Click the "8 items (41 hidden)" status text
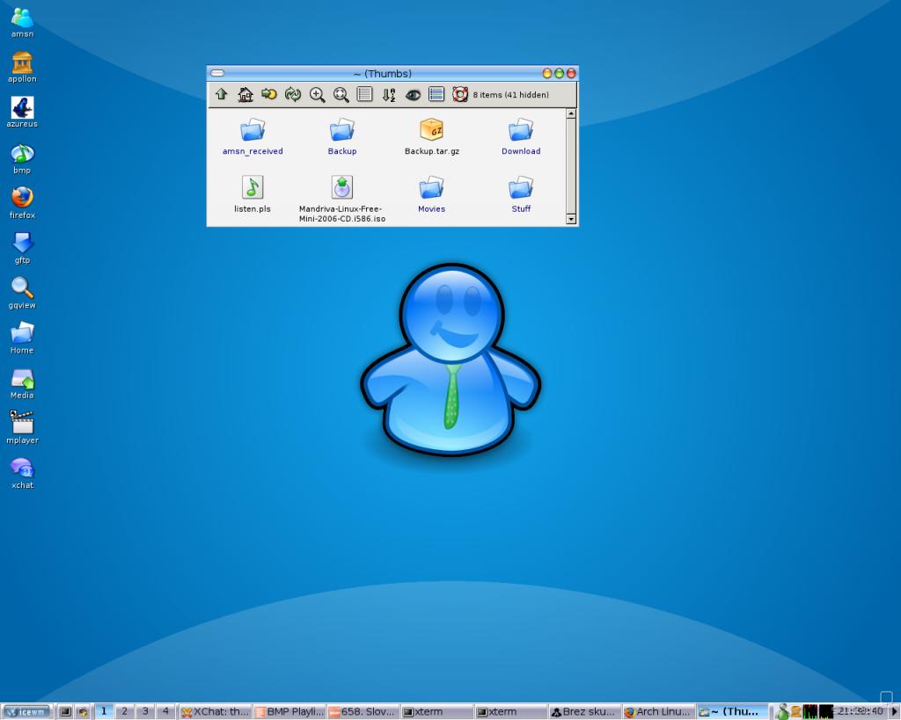901x720 pixels. [511, 95]
